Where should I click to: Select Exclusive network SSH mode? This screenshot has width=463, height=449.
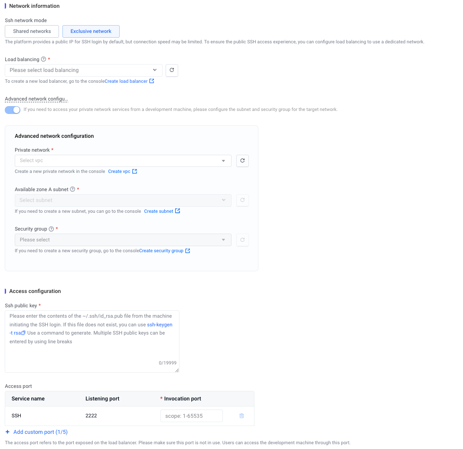click(91, 31)
